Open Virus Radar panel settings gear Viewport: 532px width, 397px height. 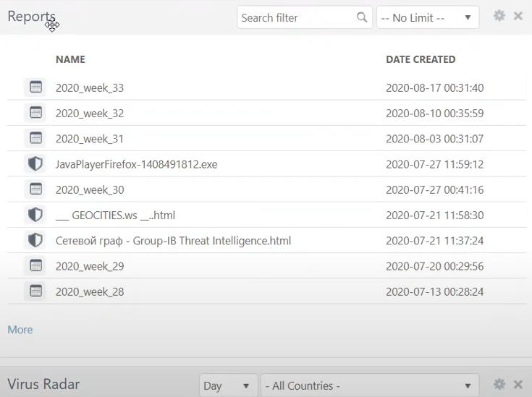pyautogui.click(x=499, y=385)
